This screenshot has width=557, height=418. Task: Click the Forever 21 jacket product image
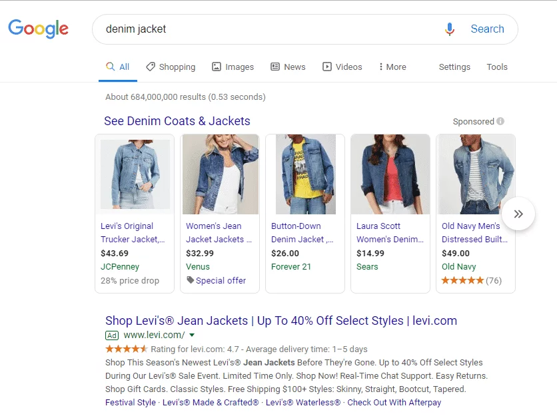click(x=306, y=174)
